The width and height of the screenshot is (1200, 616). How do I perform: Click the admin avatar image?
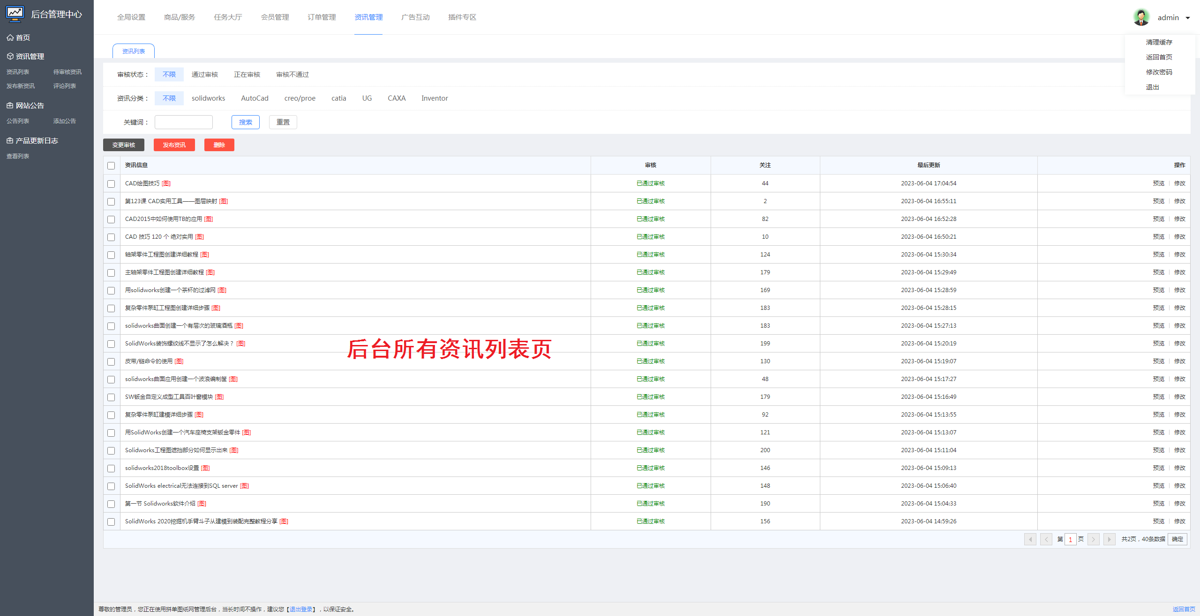tap(1141, 17)
